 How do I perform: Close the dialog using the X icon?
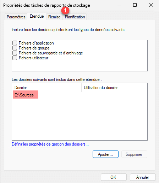click(151, 5)
